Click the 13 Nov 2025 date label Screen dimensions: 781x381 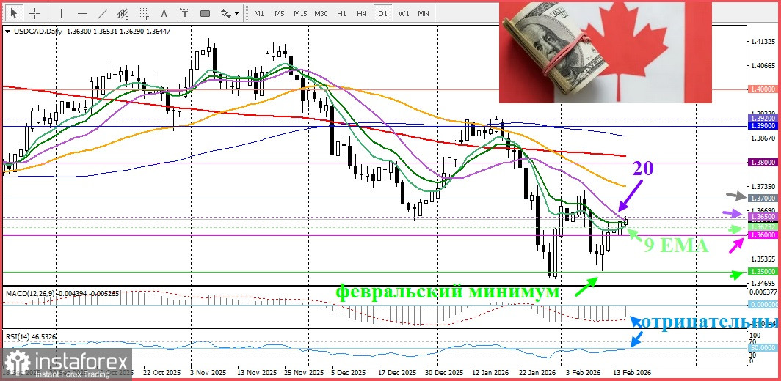[256, 372]
